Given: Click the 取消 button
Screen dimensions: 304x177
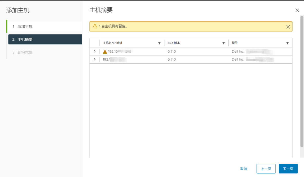Looking at the screenshot, I should click(243, 169).
